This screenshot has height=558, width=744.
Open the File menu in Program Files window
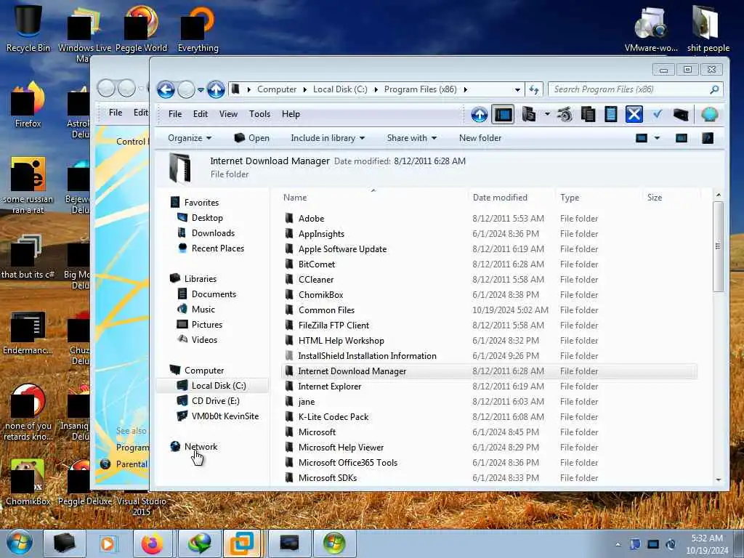click(x=175, y=114)
